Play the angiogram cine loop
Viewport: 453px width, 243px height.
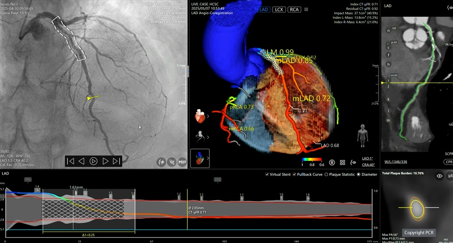[93, 161]
